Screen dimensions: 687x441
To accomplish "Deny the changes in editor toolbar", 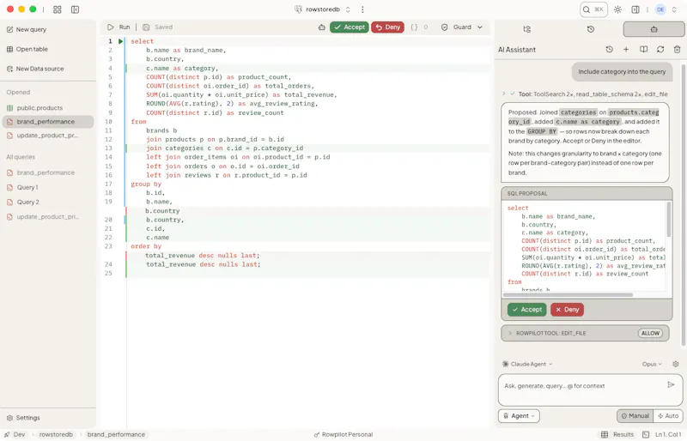I will point(388,27).
